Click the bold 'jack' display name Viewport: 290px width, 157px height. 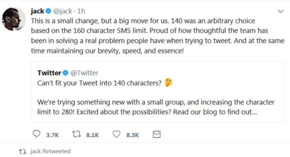pyautogui.click(x=37, y=11)
